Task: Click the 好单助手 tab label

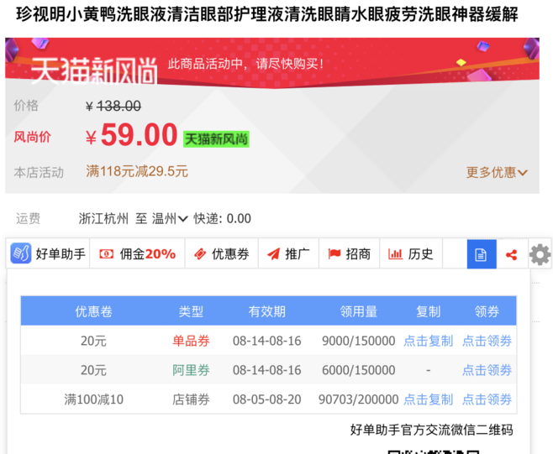Action: tap(61, 254)
